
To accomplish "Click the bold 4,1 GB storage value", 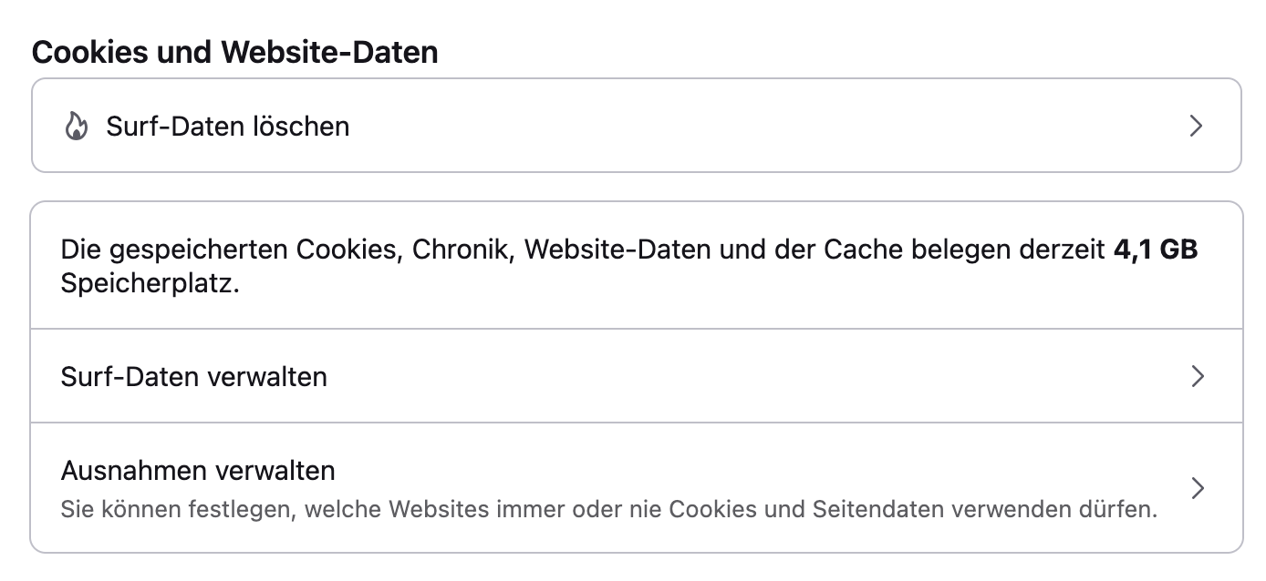I will pyautogui.click(x=1156, y=250).
